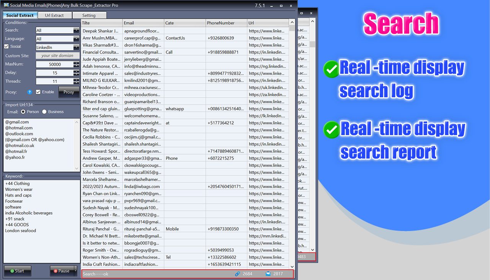Click the Proxy button
Screen dimensions: 490x280
pos(69,92)
